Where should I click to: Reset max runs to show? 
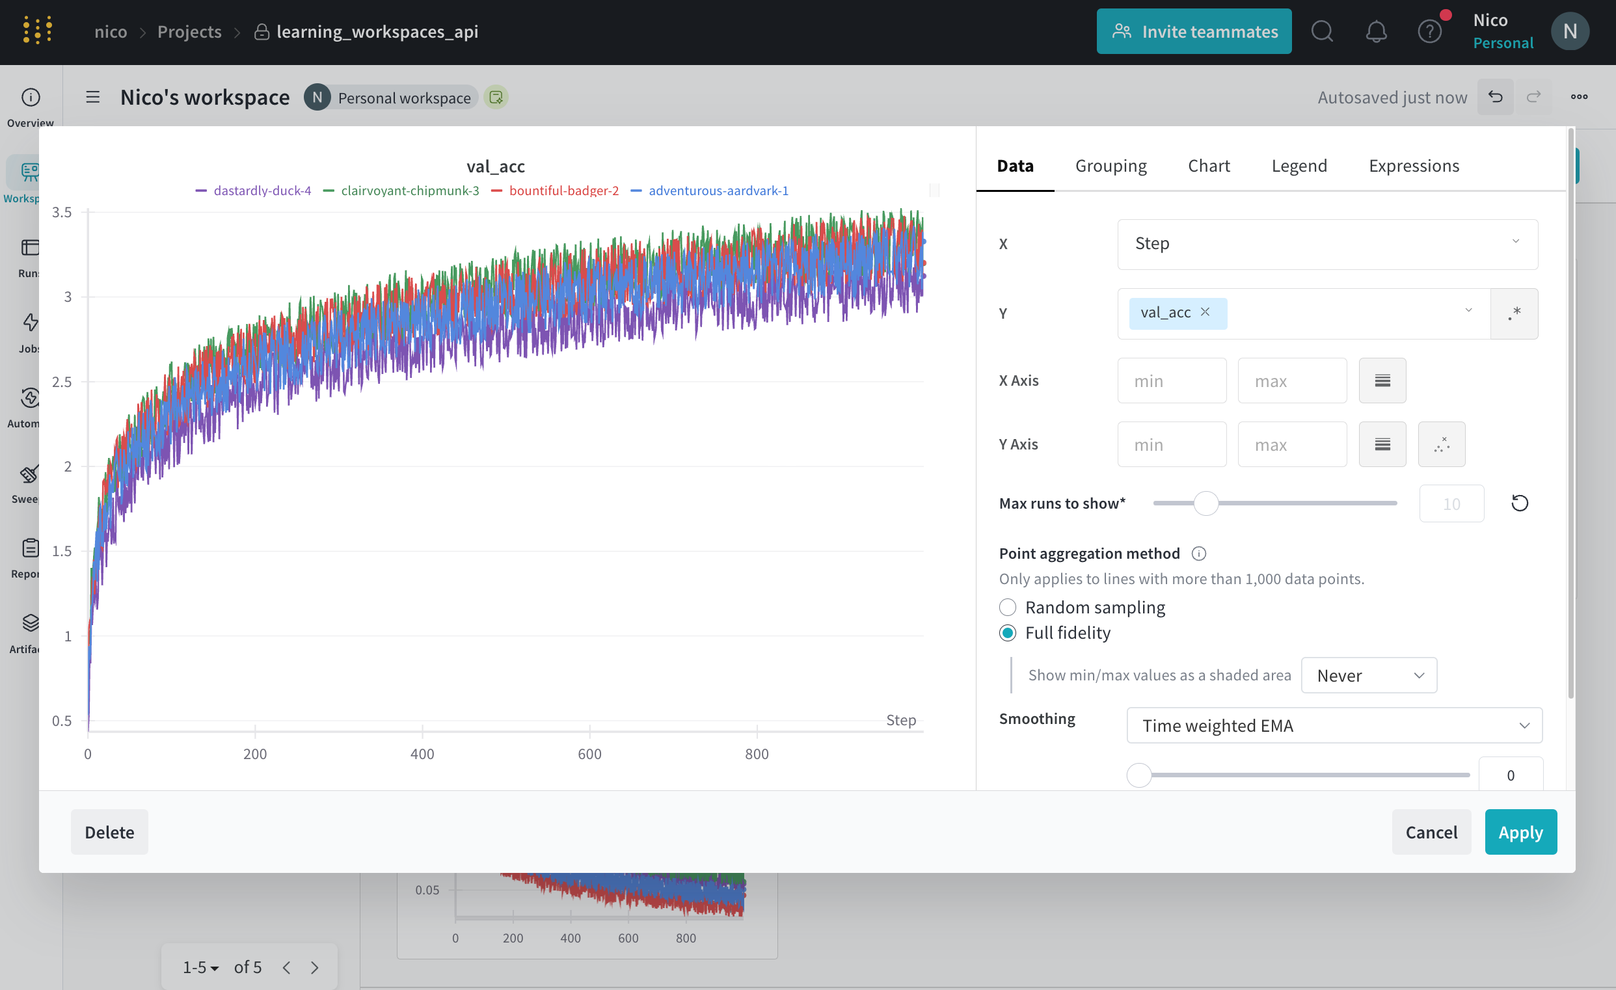click(x=1519, y=503)
